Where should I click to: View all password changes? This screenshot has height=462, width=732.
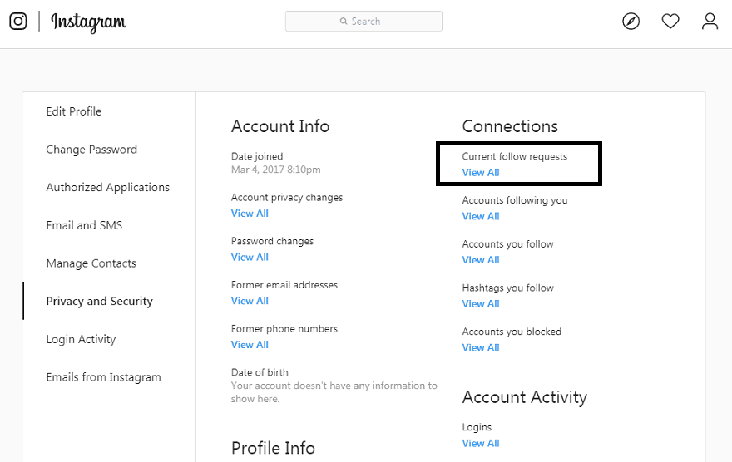[250, 258]
